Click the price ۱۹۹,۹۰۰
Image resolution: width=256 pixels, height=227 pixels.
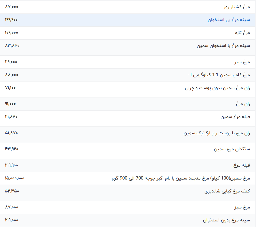click(x=11, y=20)
